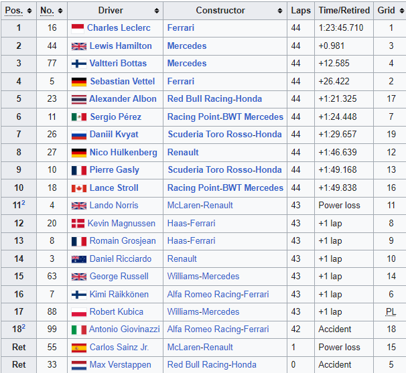The height and width of the screenshot is (373, 406).
Task: Click Dutch flag beside Max Verstappen
Action: [79, 366]
